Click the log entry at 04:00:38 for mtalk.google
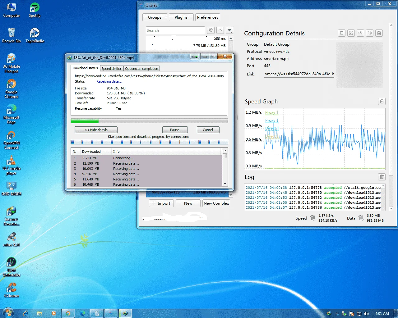 pyautogui.click(x=313, y=188)
